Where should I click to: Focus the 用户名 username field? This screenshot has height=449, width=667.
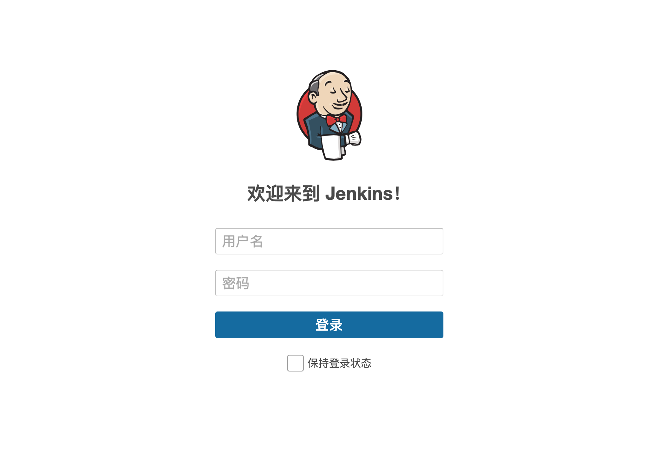[329, 241]
